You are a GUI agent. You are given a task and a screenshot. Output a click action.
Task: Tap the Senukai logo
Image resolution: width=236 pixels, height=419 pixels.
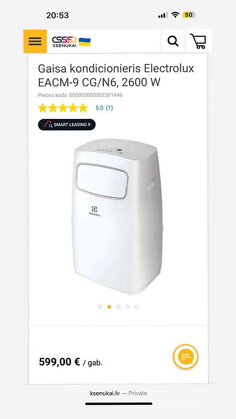click(64, 41)
